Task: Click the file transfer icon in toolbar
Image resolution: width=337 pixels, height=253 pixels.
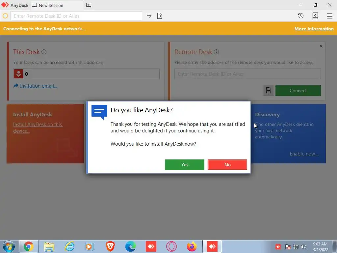Action: click(x=160, y=16)
